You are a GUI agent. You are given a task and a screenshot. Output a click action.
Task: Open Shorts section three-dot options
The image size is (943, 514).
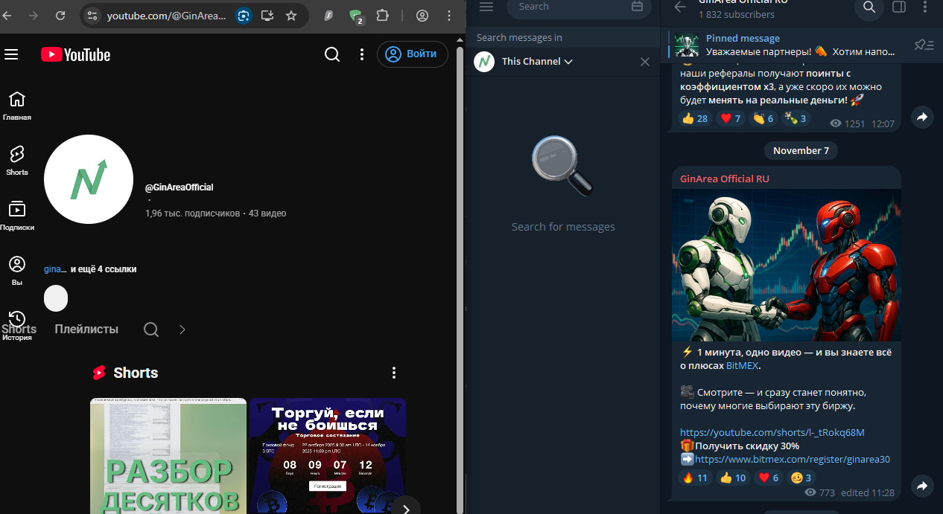pos(394,373)
